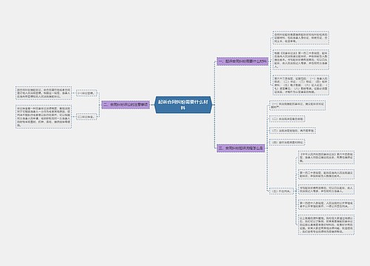Viewport: 370px width, 266px height.
Task: Select the note about 书写起诉状确有困难
Action: pos(326,189)
